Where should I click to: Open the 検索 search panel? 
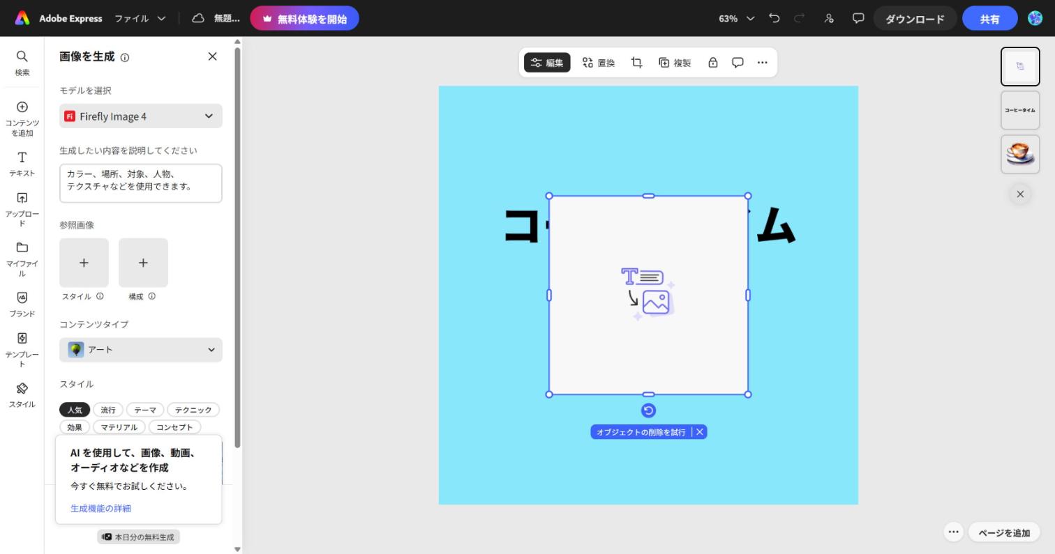(22, 63)
